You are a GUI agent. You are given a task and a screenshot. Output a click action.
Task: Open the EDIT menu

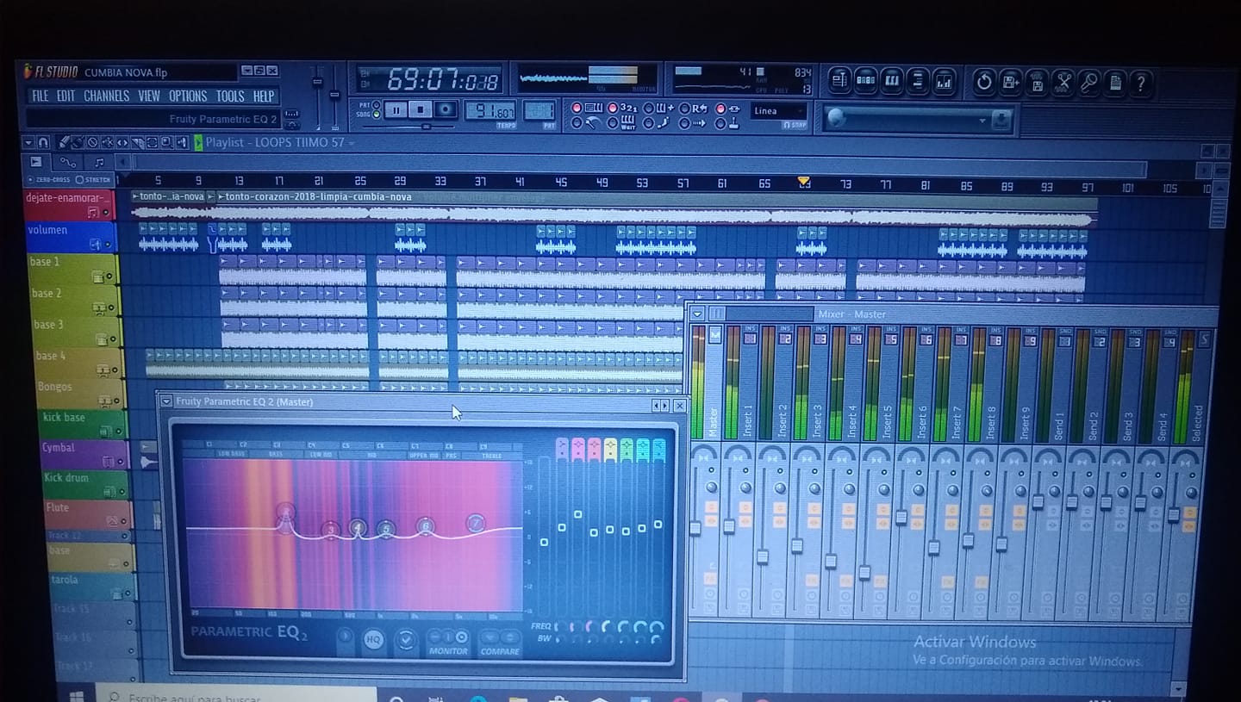click(x=66, y=96)
